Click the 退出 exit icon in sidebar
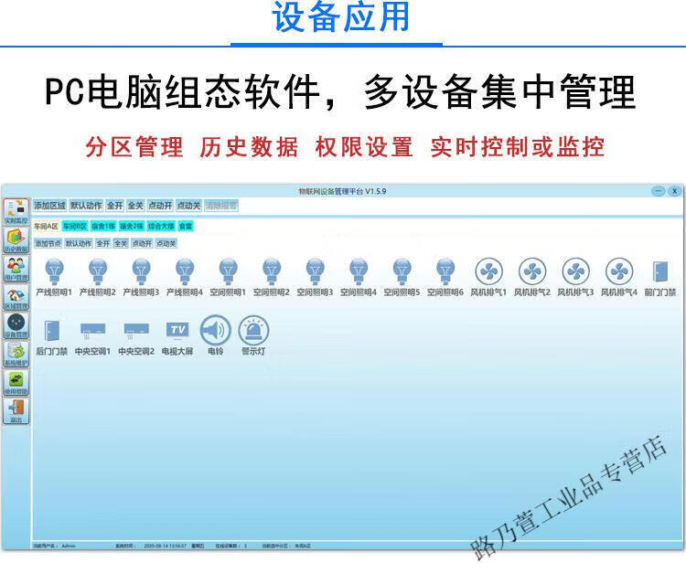This screenshot has height=573, width=686. [16, 411]
